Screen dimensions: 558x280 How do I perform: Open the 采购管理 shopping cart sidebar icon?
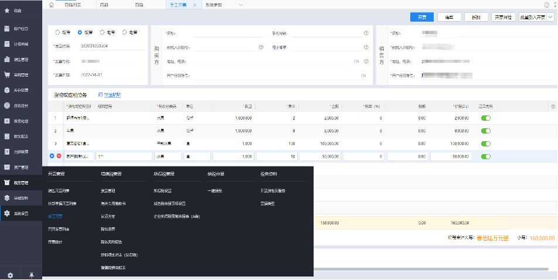click(7, 75)
